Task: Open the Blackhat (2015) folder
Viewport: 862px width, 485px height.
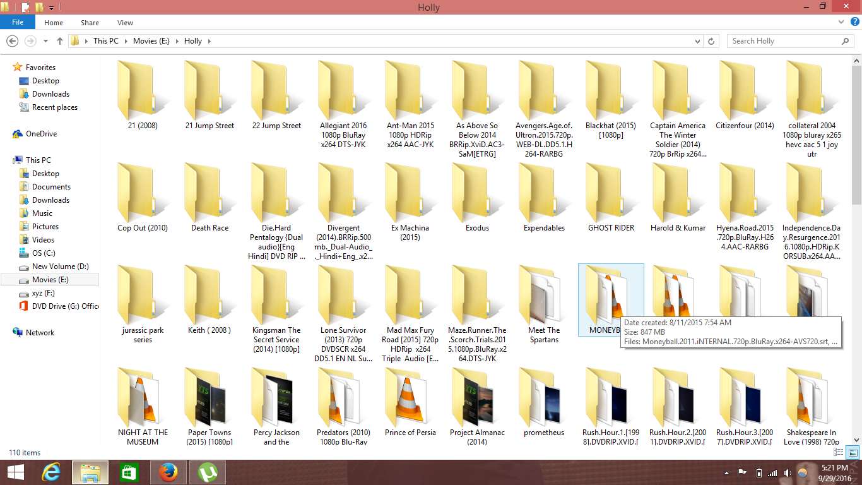Action: click(611, 99)
